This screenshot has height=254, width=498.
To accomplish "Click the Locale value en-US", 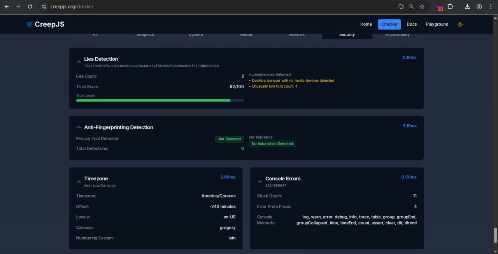I will (229, 217).
